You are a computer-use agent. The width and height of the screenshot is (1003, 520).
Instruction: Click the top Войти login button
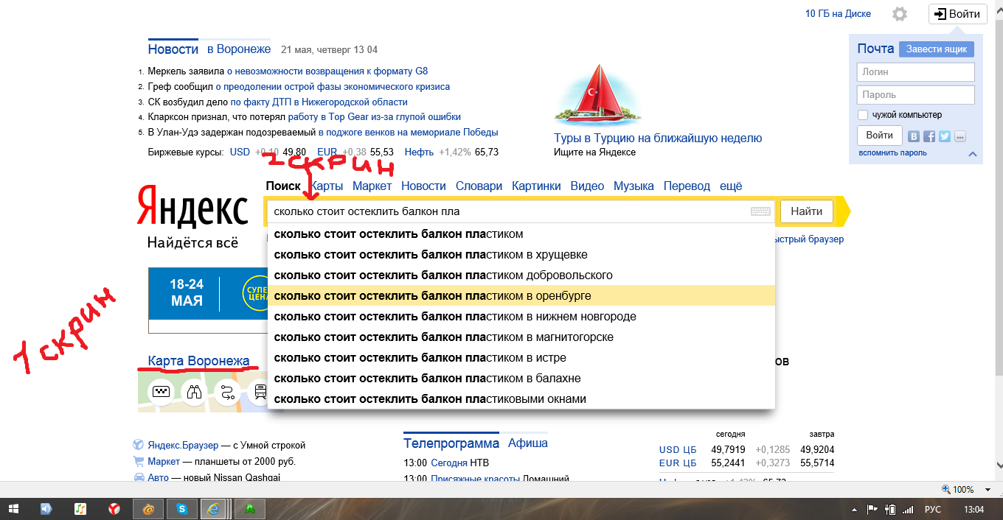click(957, 14)
